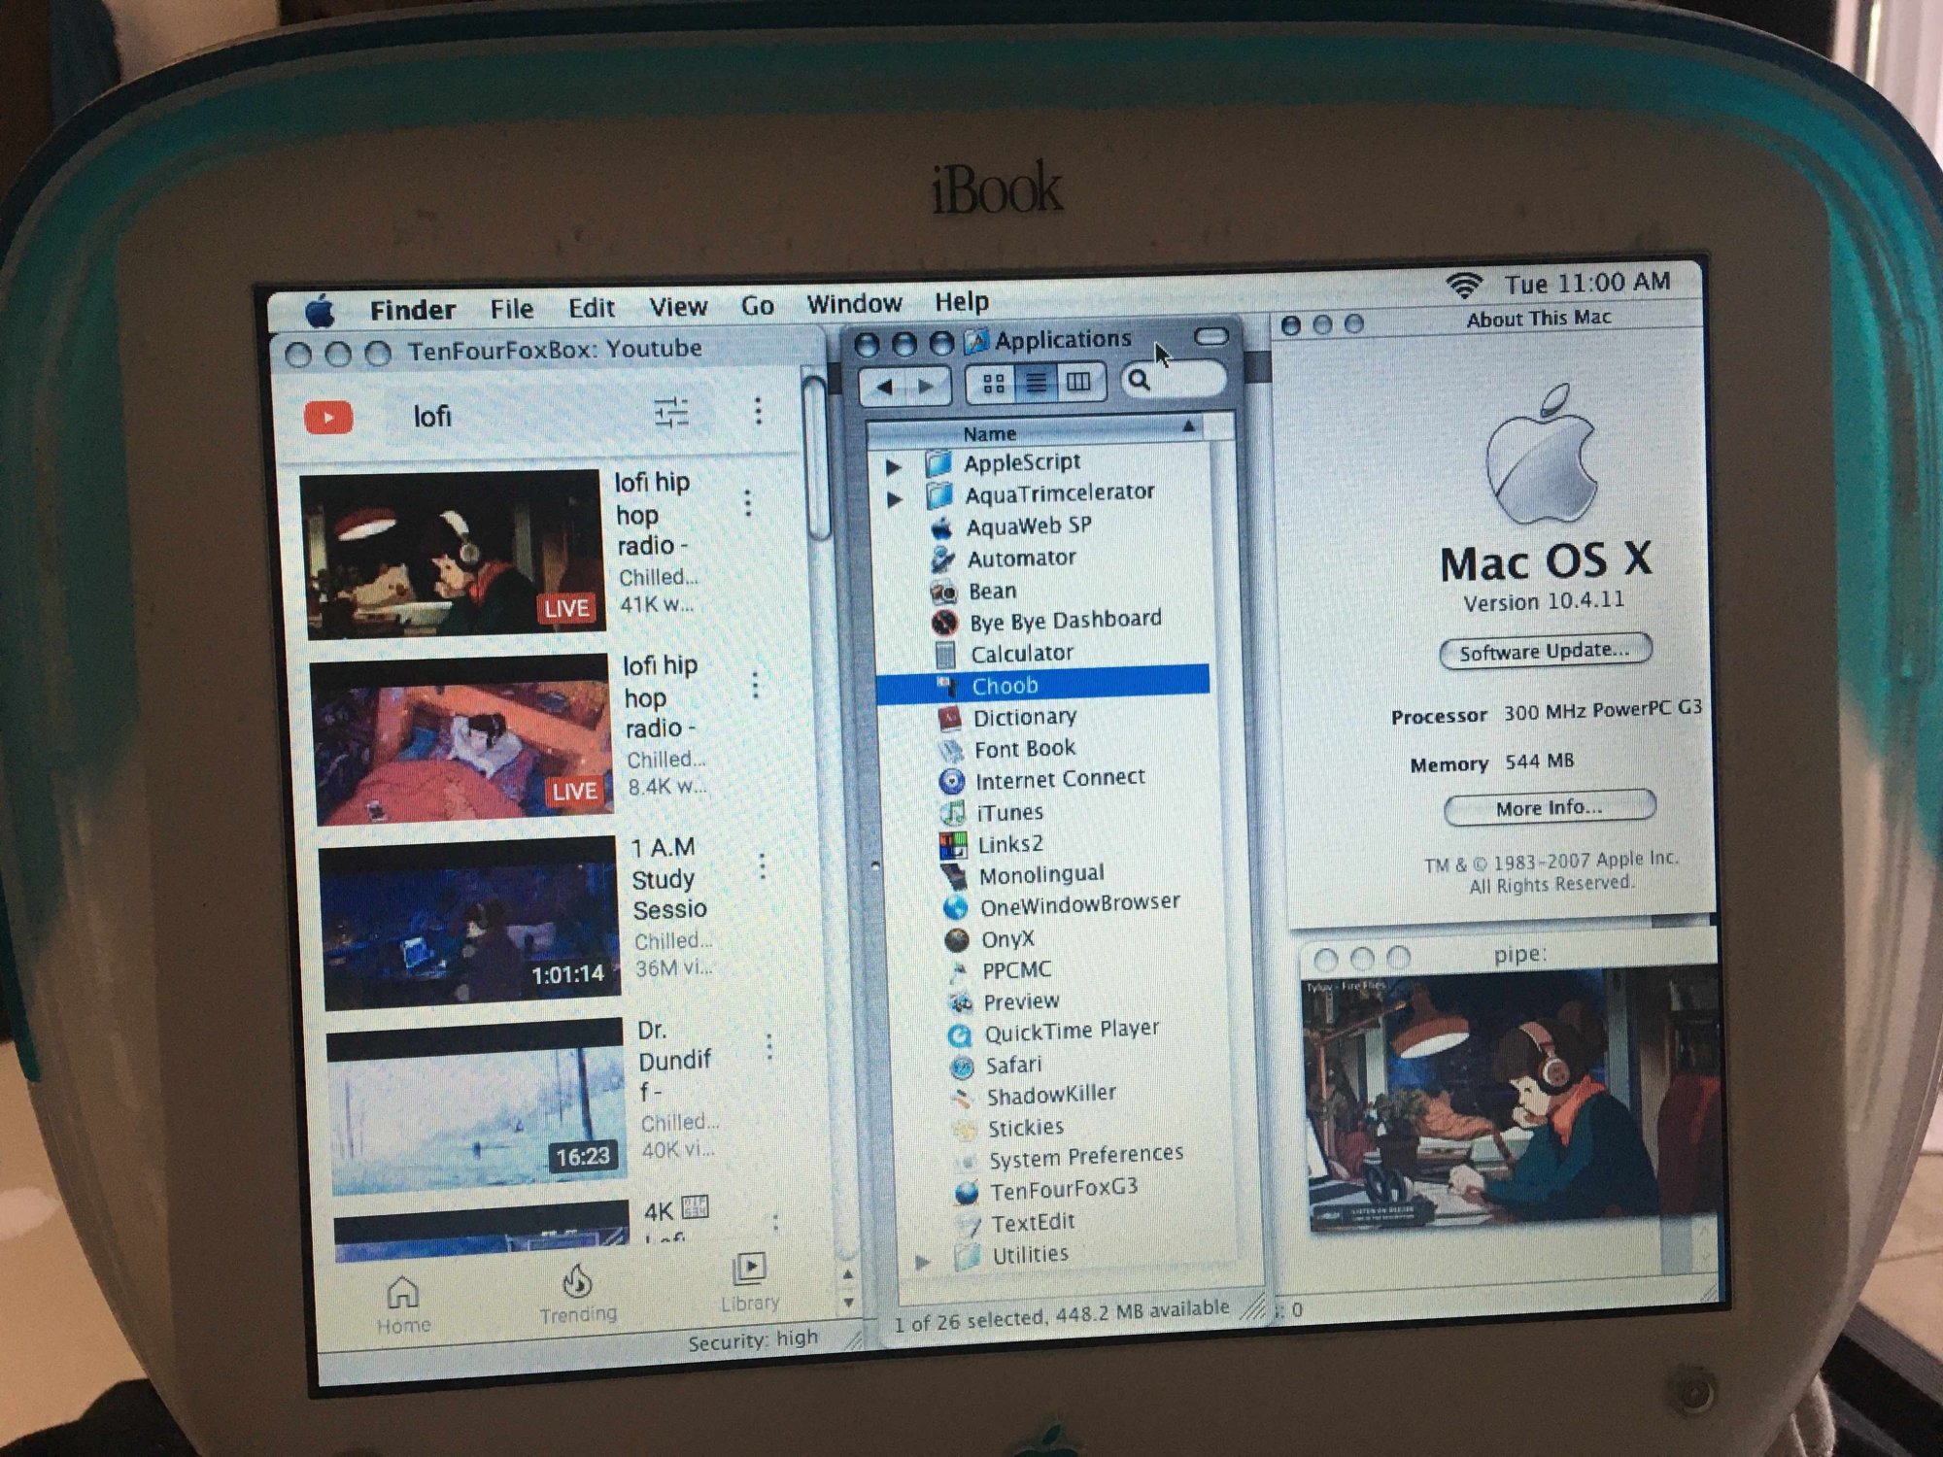Open the Window menu
The width and height of the screenshot is (1943, 1457).
coord(854,304)
